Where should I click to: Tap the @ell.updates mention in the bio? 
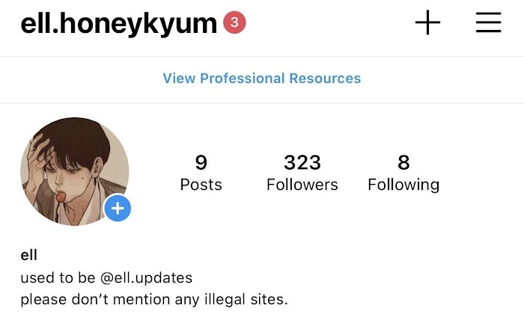(x=146, y=278)
